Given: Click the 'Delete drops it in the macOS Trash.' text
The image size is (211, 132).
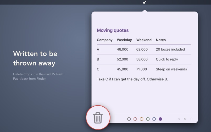Looking at the screenshot, I should 38,74.
